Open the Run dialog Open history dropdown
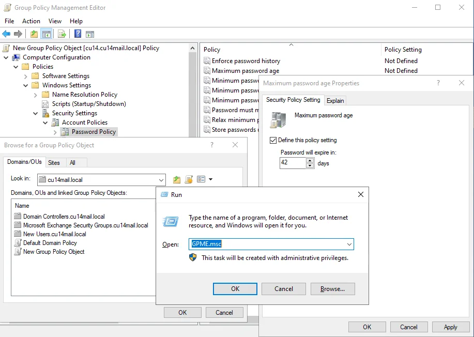The image size is (474, 337). coord(349,244)
